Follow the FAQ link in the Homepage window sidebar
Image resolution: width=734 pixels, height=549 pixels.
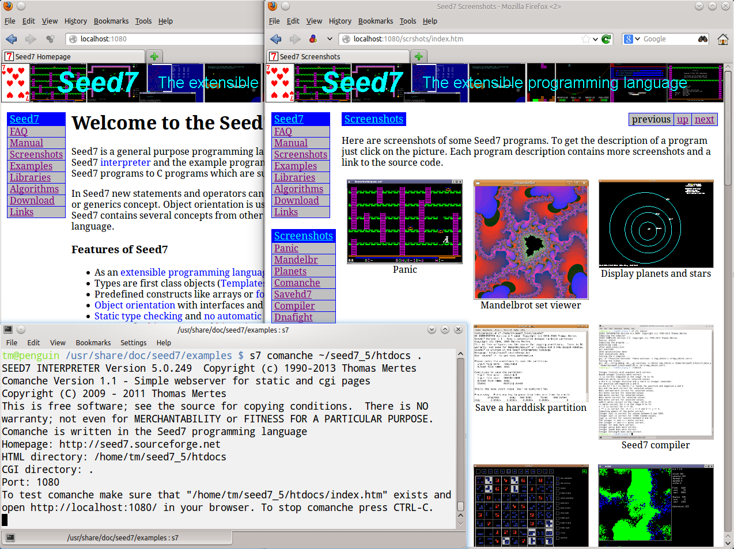[x=18, y=131]
